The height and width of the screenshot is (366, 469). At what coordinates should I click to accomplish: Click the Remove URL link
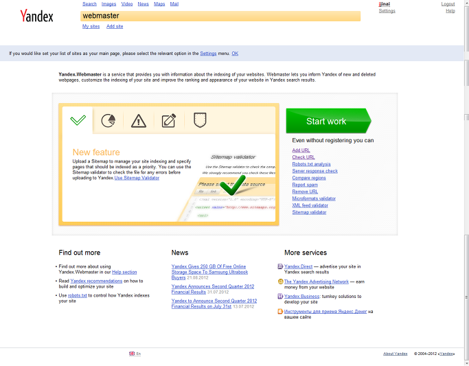pos(305,192)
